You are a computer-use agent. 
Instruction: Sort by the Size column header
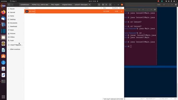pyautogui.click(x=105, y=8)
